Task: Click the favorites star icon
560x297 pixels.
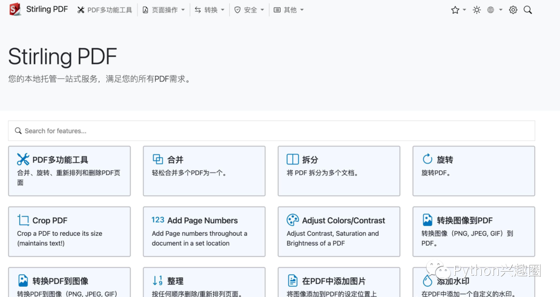Action: (x=455, y=10)
